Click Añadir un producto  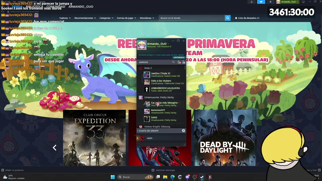click(x=14, y=170)
